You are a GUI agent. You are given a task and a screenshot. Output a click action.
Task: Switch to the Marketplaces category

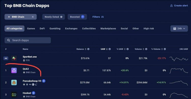point(108,28)
